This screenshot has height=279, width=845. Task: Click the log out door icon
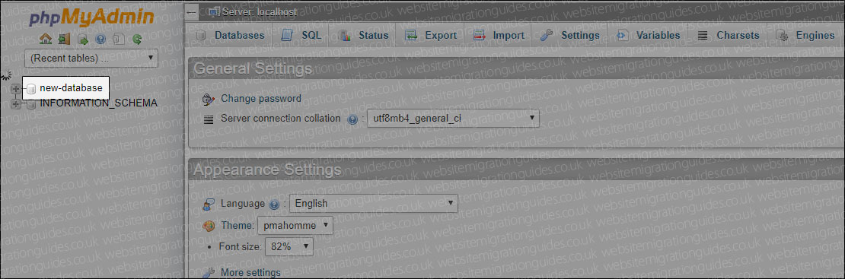coord(64,39)
